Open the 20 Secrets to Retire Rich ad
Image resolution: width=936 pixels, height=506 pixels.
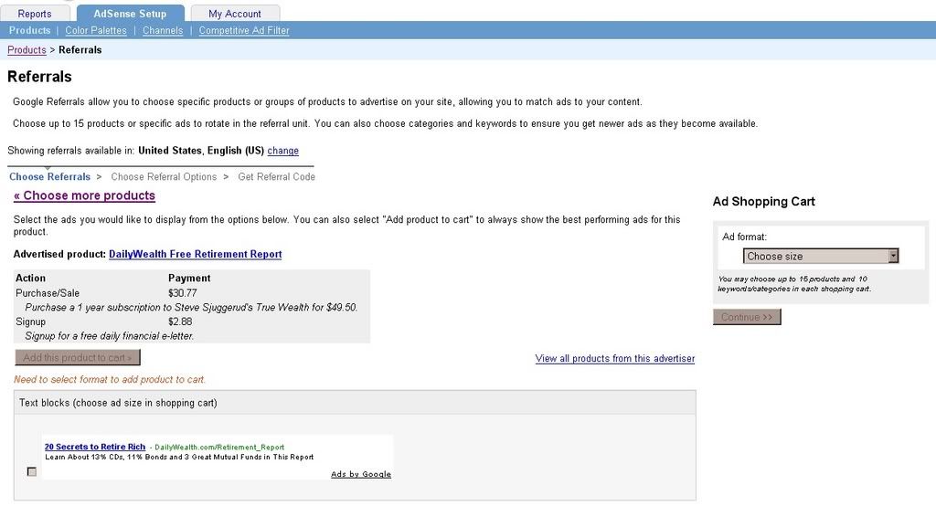(95, 447)
